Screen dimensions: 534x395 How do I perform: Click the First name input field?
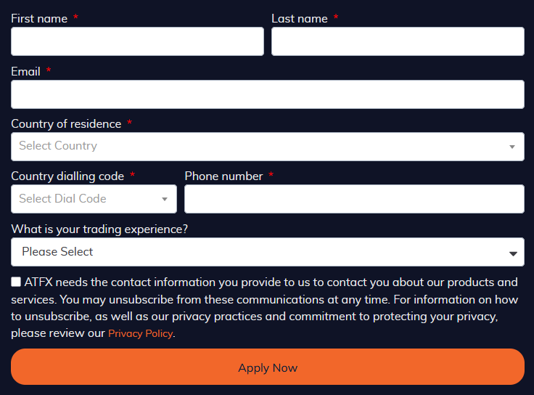coord(137,41)
